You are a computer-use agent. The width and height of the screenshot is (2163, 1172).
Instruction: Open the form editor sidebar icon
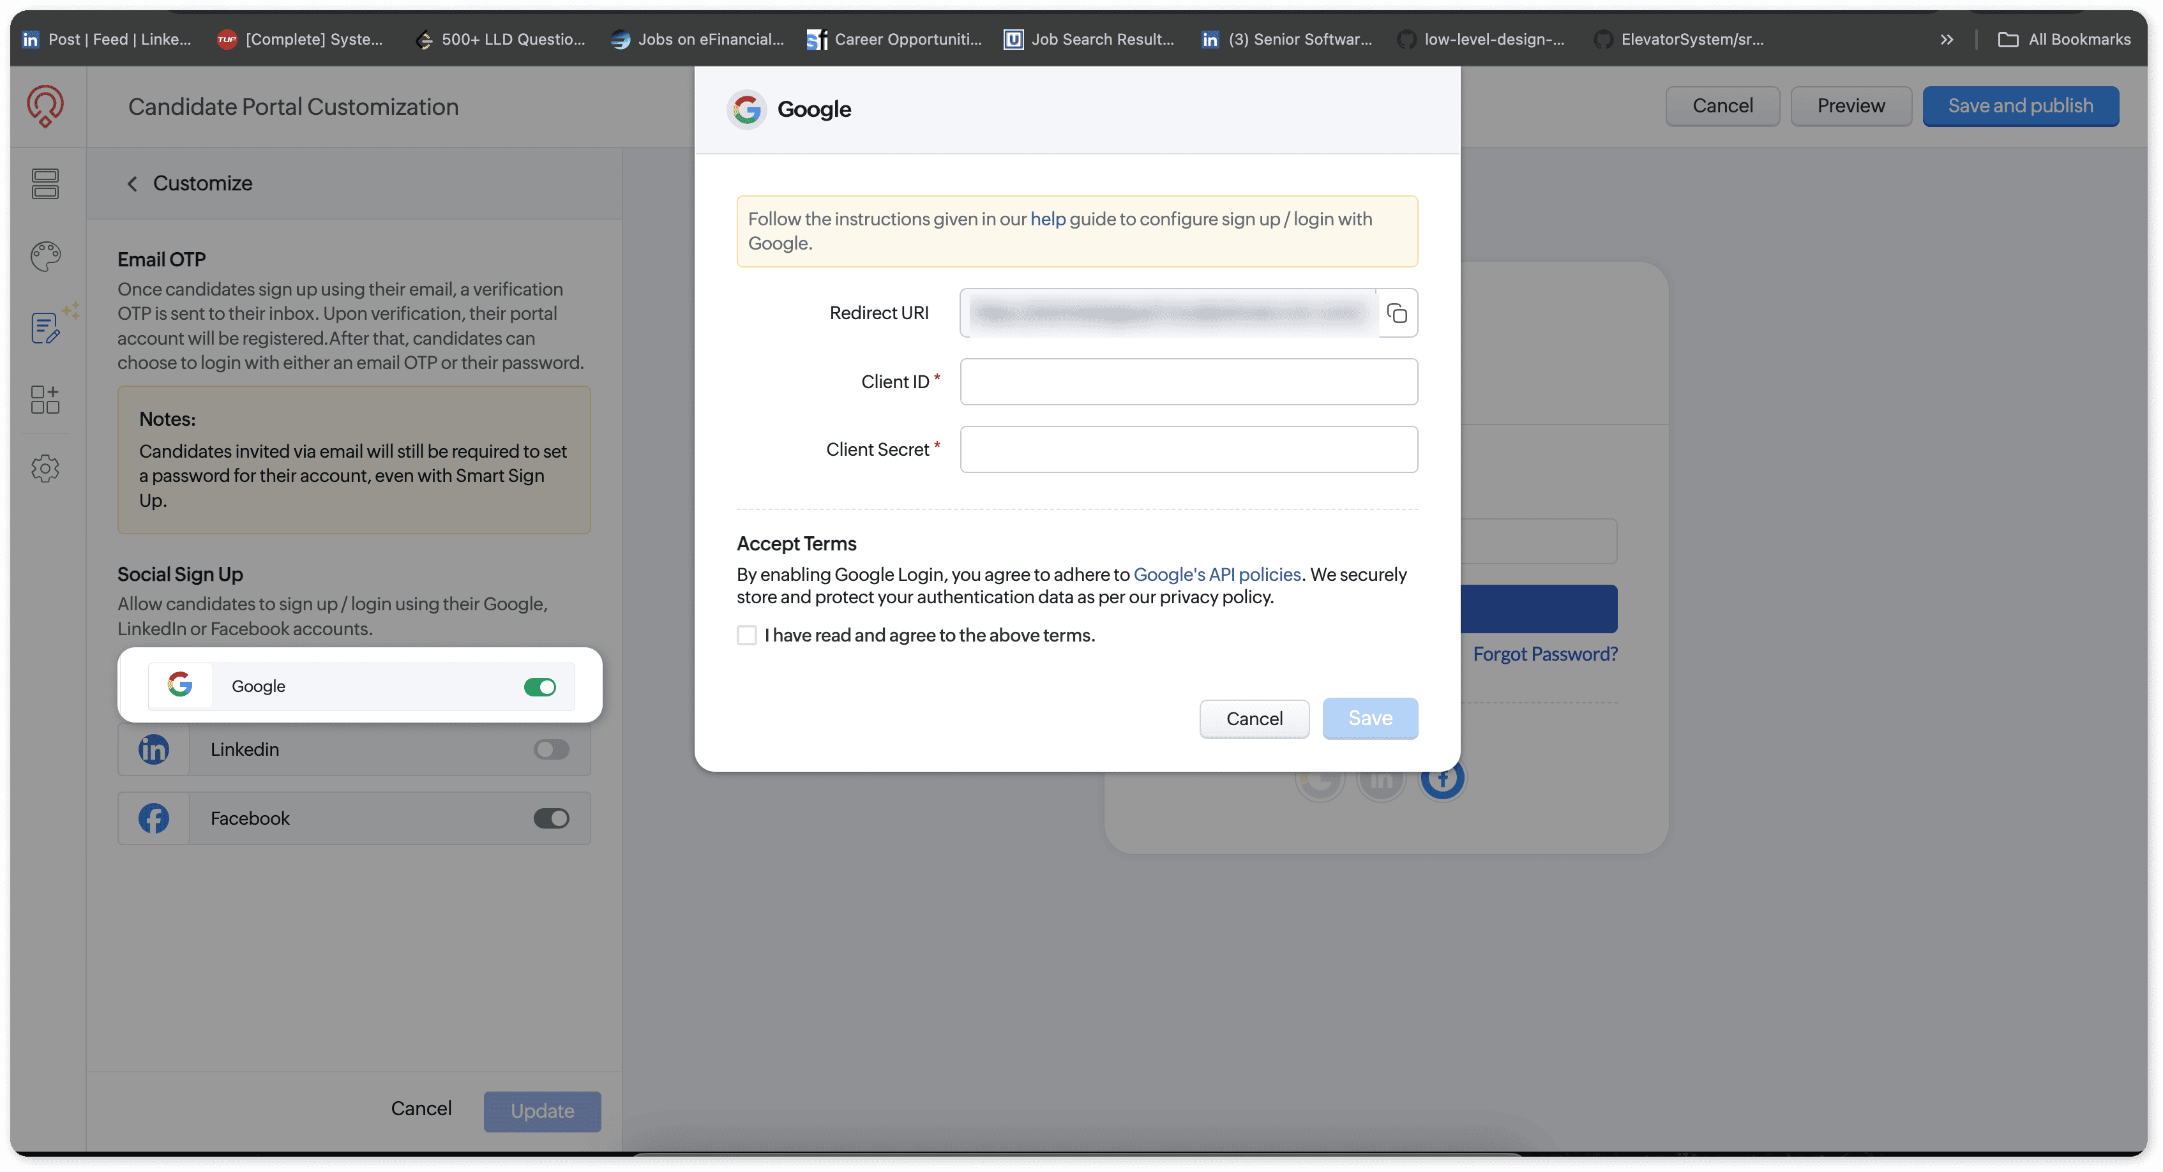[45, 327]
